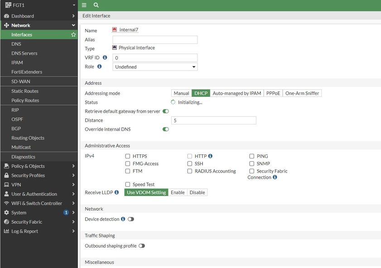Click the Log & Report chart icon
381x268 pixels.
point(6,231)
